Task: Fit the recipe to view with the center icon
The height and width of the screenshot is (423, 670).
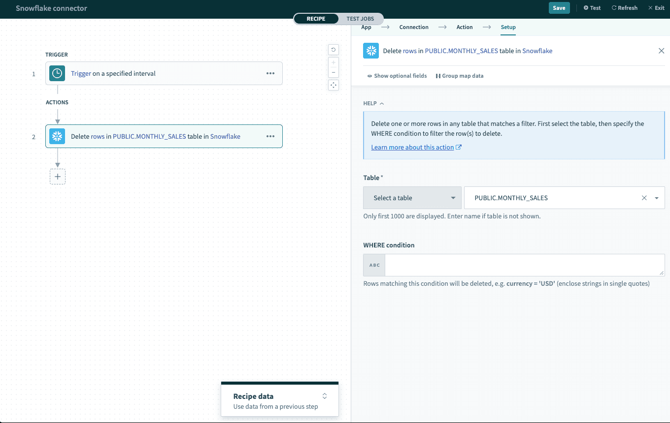Action: tap(334, 85)
